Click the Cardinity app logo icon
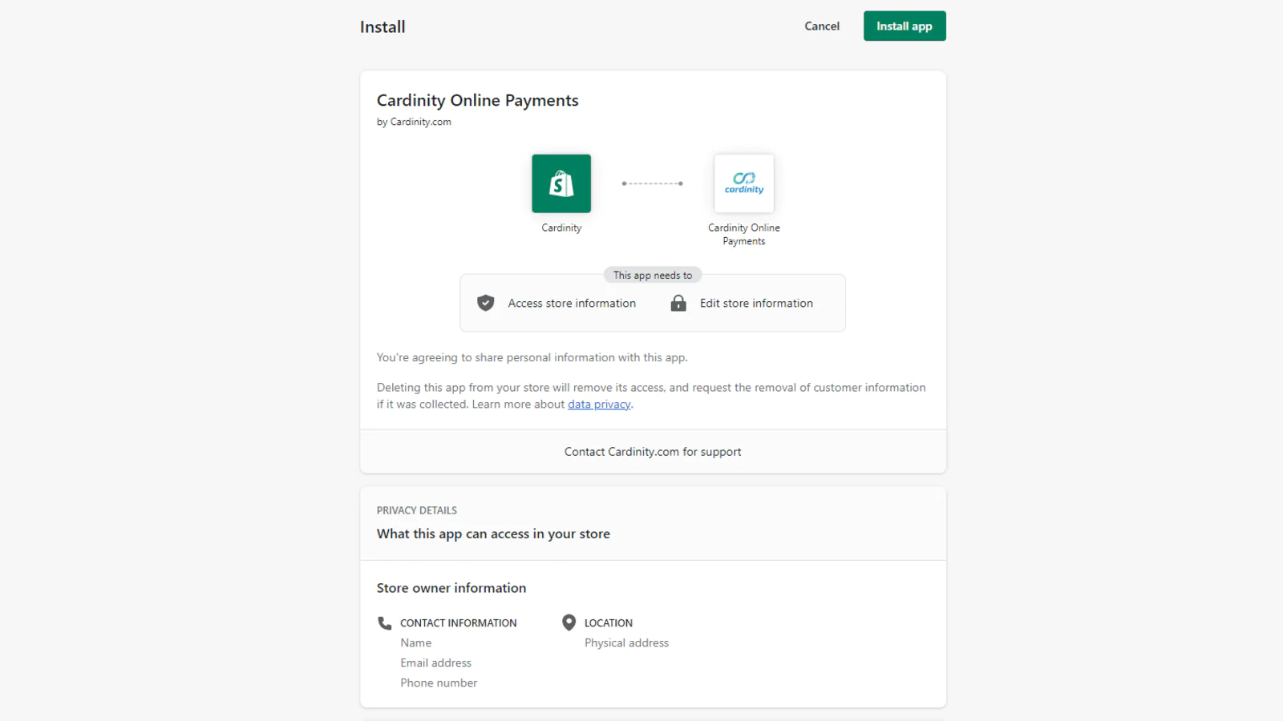Viewport: 1283px width, 721px height. coord(744,183)
